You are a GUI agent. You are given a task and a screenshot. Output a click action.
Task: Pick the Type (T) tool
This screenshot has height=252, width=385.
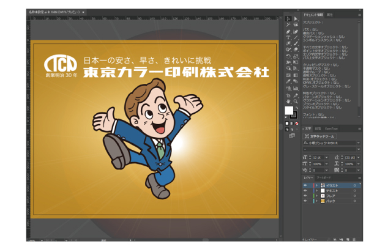[x=288, y=37]
